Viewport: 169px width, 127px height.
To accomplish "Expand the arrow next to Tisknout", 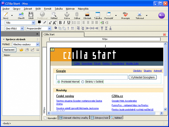I will click(146, 16).
